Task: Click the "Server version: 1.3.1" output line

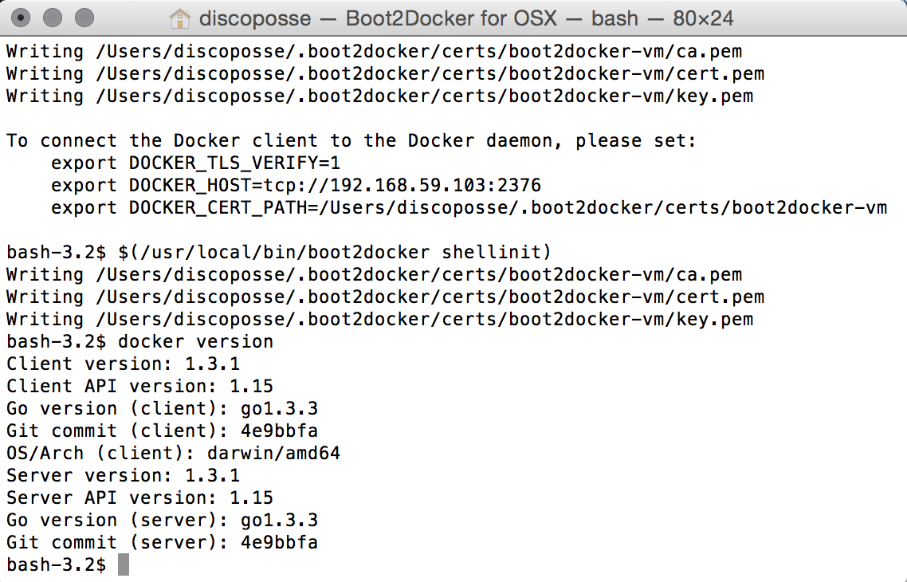Action: tap(123, 476)
